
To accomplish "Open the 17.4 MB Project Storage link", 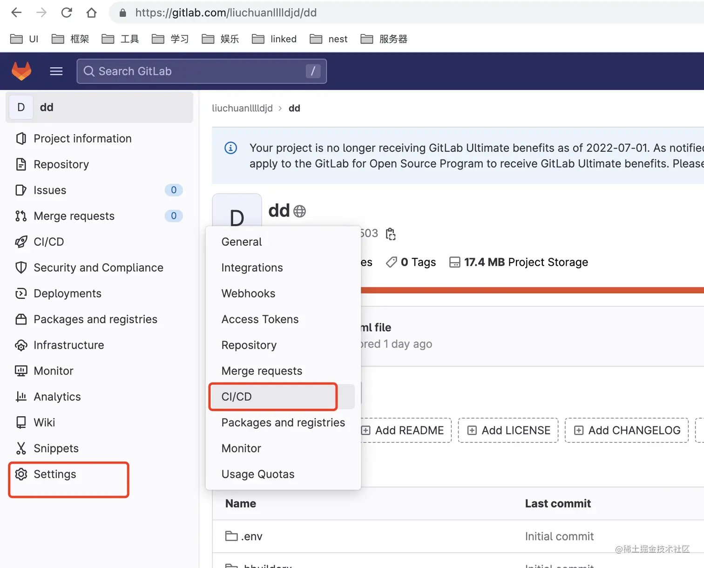I will pos(519,262).
